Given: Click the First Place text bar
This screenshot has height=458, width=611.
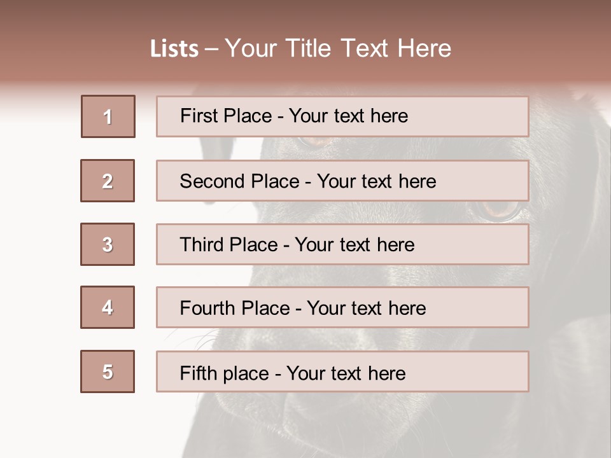Looking at the screenshot, I should coord(342,116).
